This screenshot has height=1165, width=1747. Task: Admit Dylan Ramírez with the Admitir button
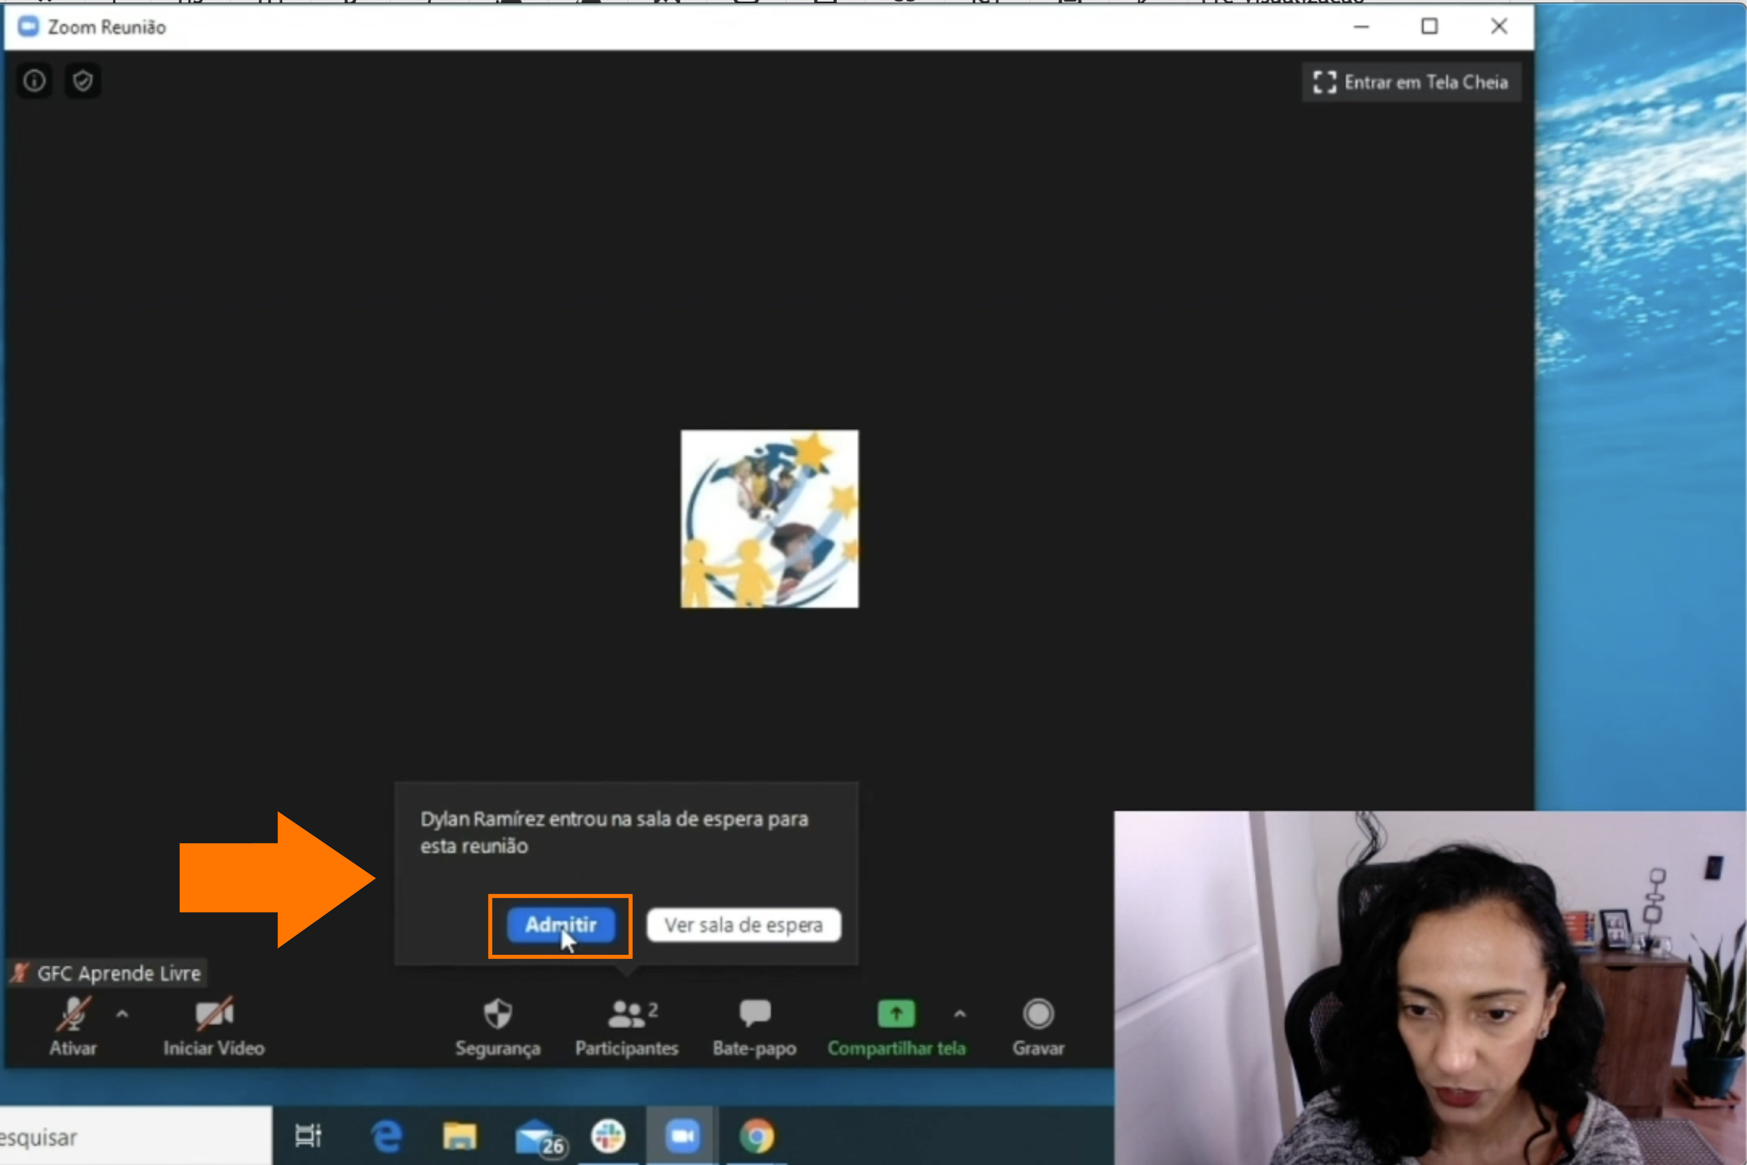[560, 925]
